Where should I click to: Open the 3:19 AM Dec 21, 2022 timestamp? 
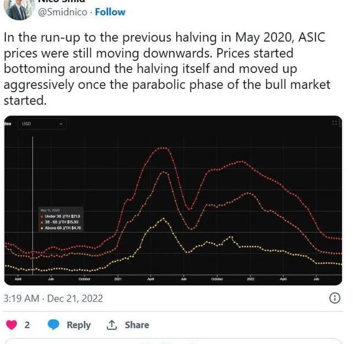(x=54, y=298)
